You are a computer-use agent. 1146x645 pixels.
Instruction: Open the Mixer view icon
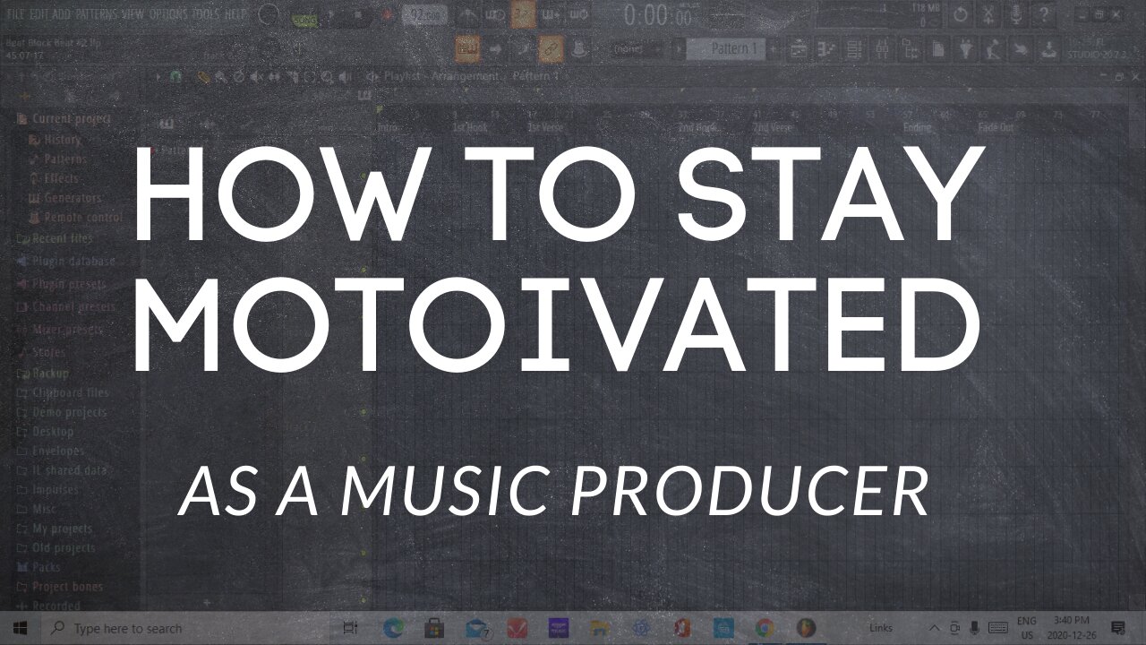point(882,50)
